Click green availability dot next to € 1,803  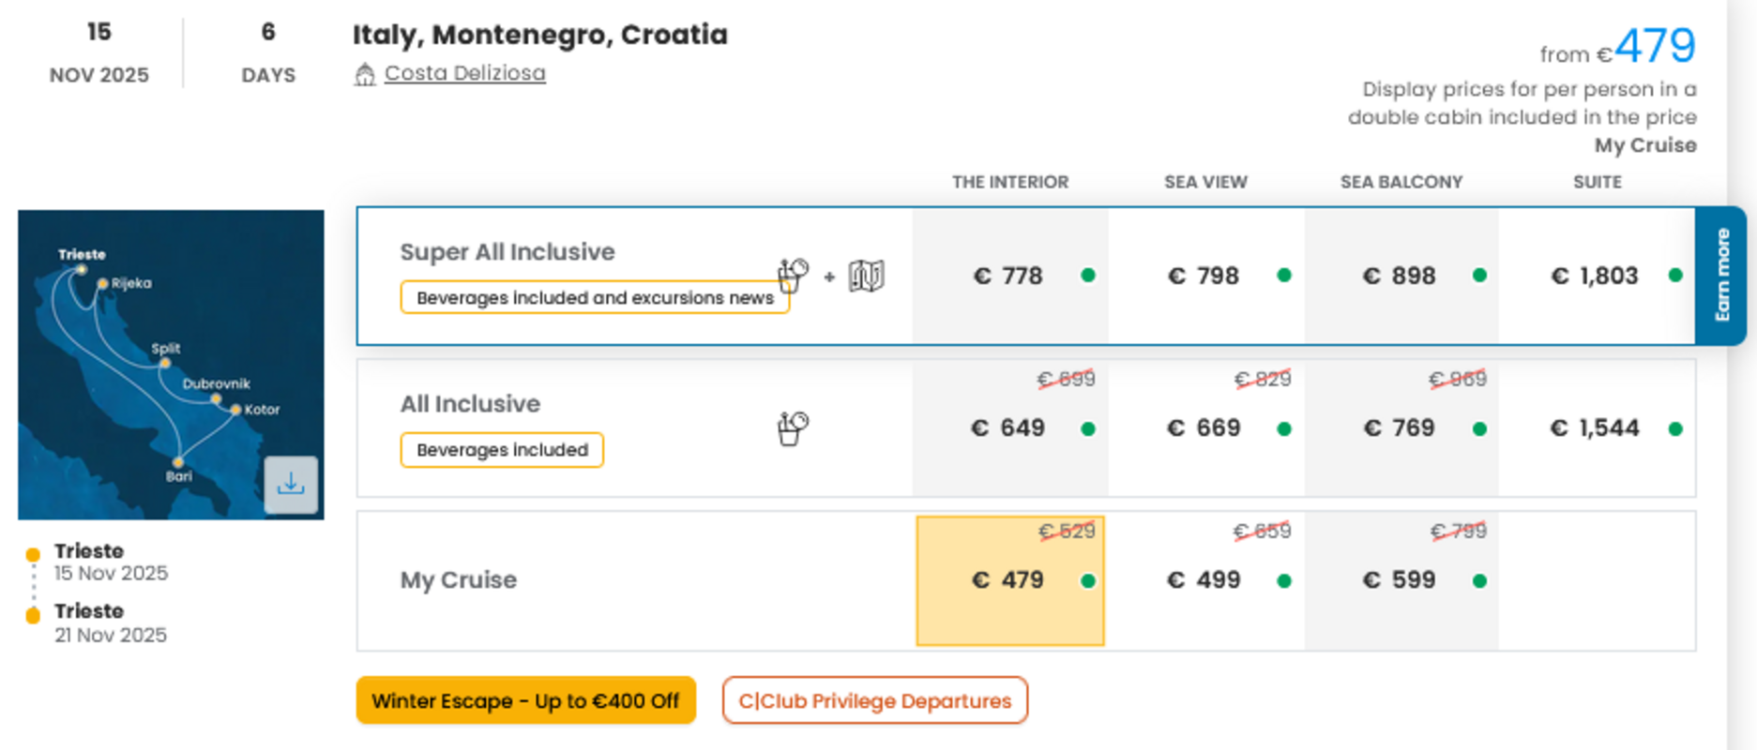(1675, 276)
